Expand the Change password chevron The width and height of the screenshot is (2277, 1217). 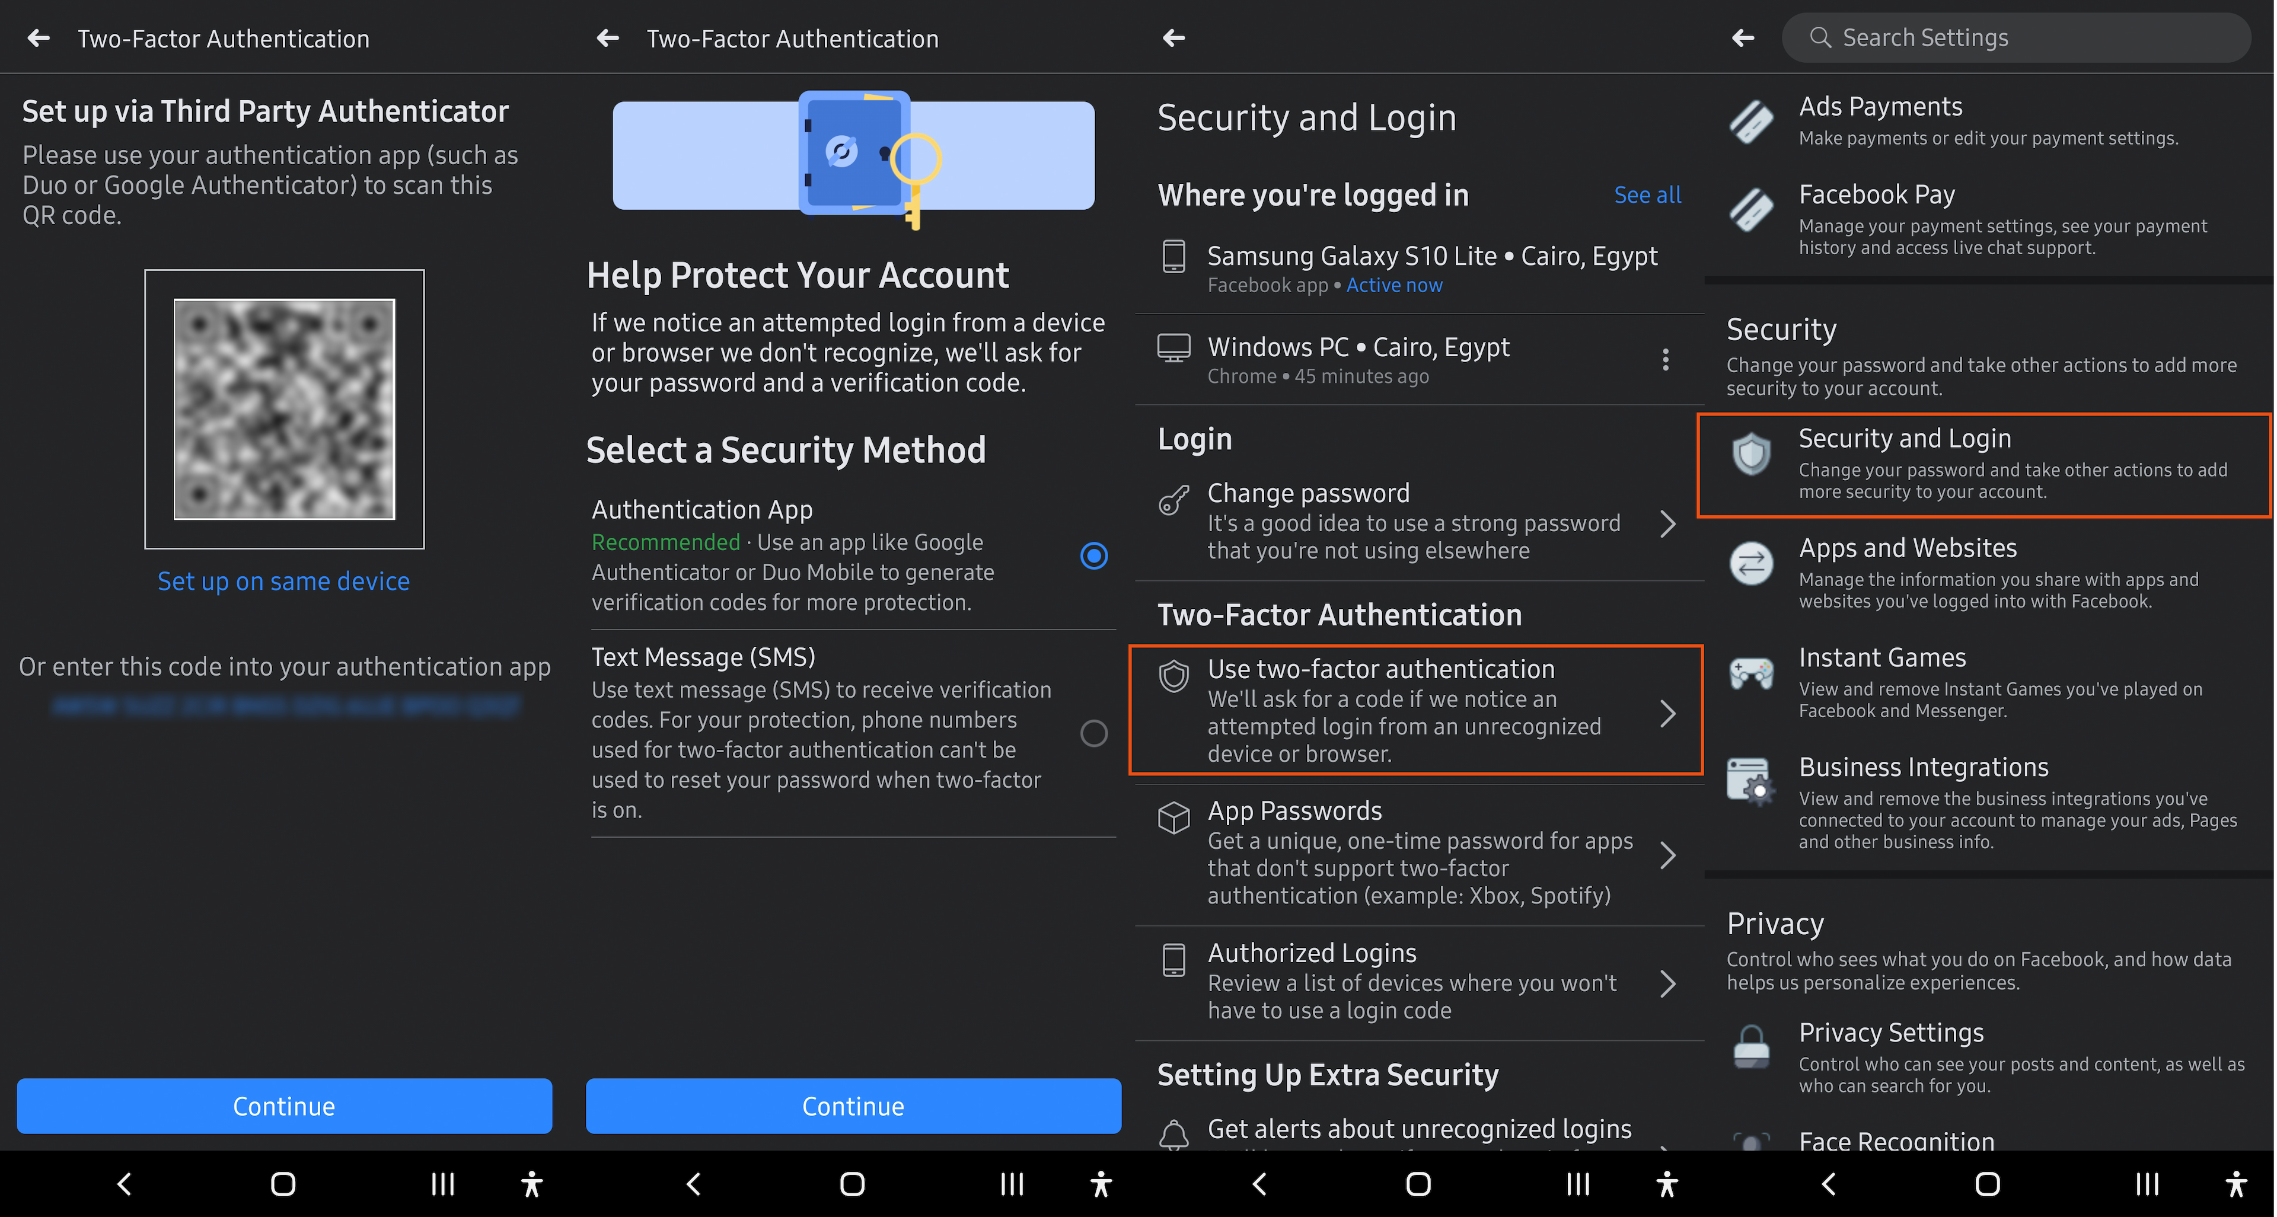tap(1667, 524)
